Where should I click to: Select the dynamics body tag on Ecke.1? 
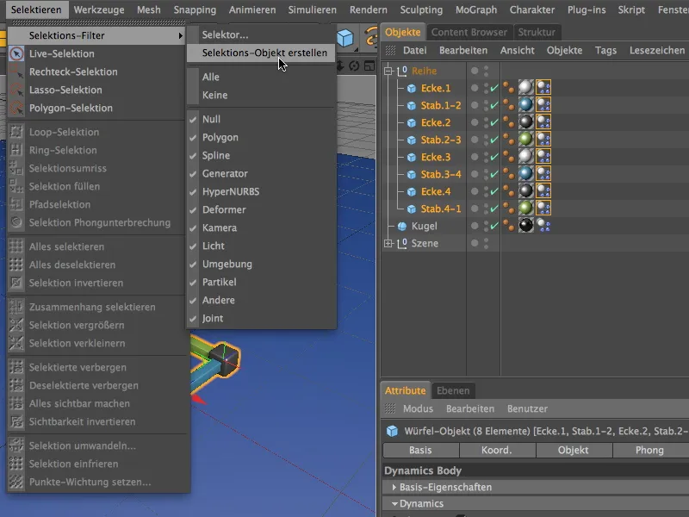coord(543,88)
